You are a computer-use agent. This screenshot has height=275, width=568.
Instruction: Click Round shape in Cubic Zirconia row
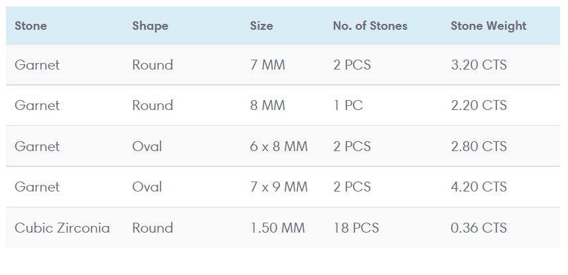pos(153,228)
